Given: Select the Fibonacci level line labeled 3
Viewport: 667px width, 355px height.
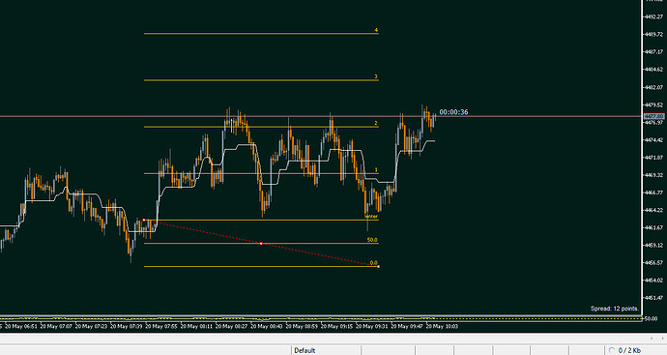Looking at the screenshot, I should pos(261,80).
